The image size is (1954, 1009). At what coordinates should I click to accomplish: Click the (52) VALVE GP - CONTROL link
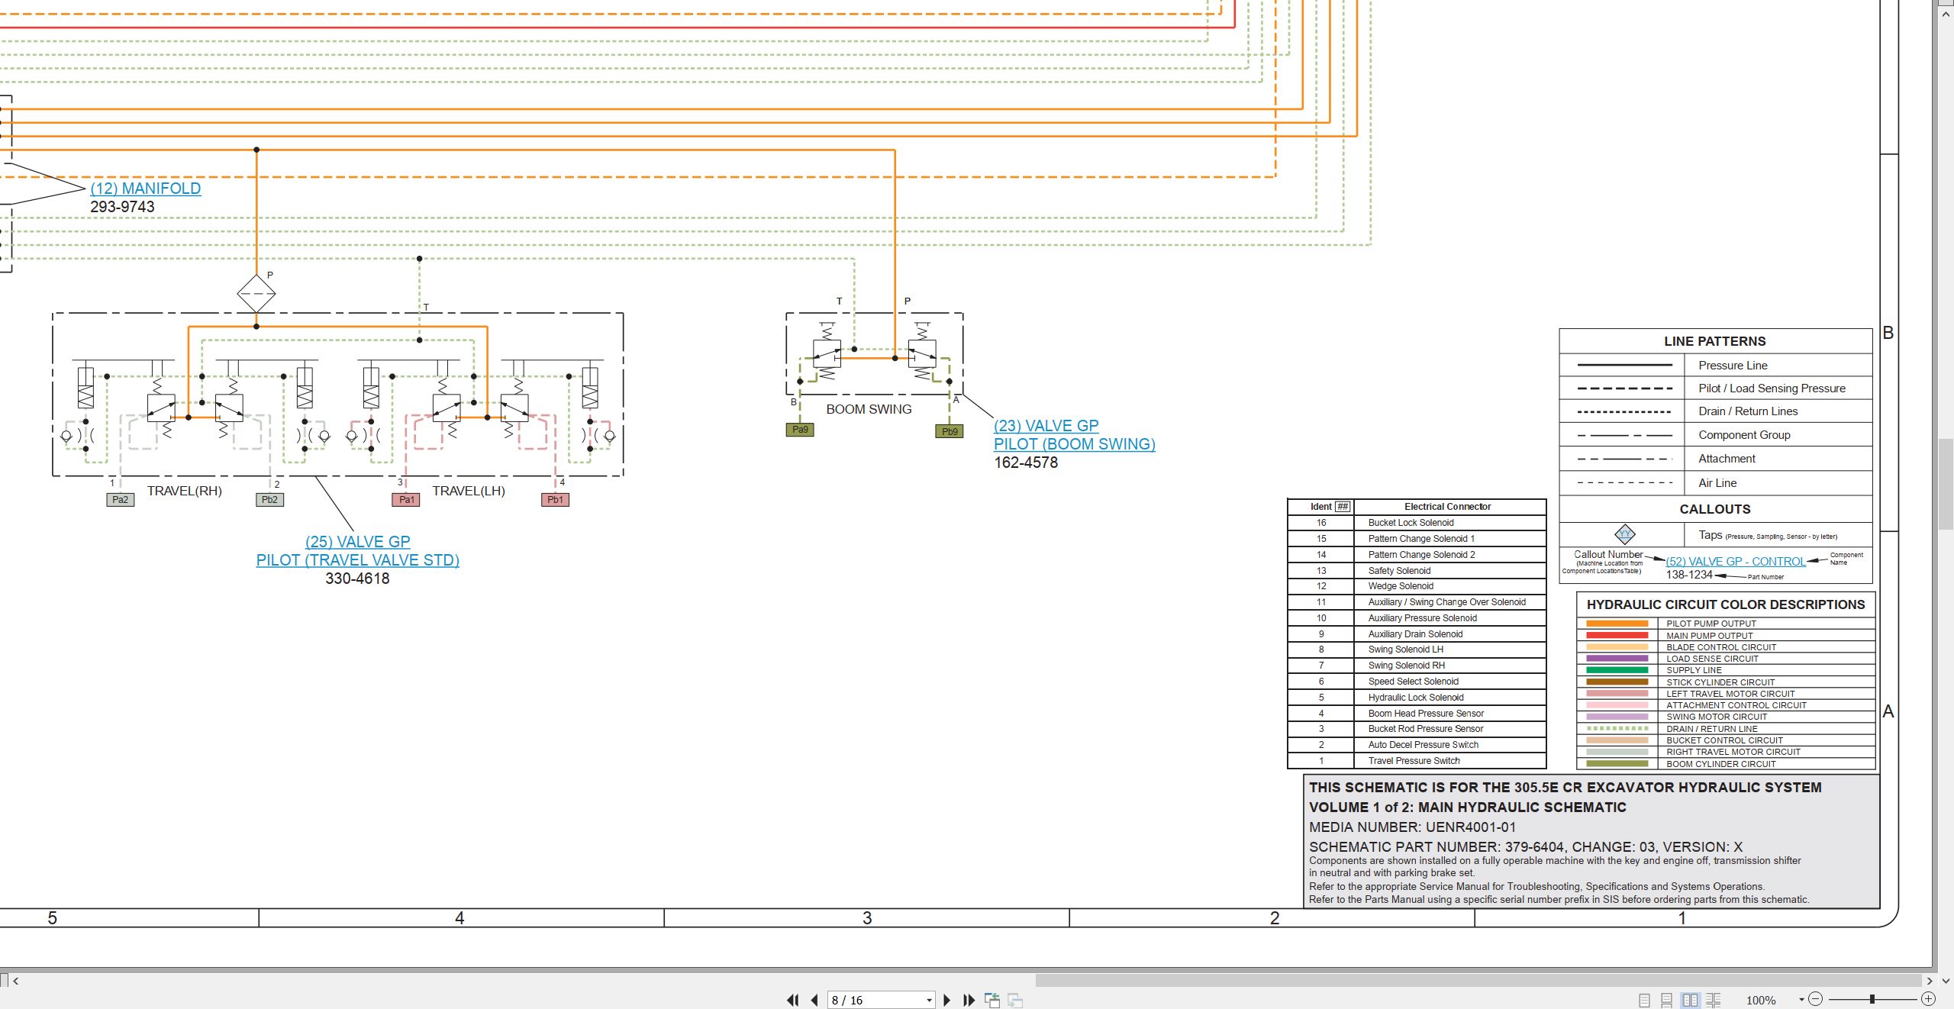pyautogui.click(x=1736, y=562)
